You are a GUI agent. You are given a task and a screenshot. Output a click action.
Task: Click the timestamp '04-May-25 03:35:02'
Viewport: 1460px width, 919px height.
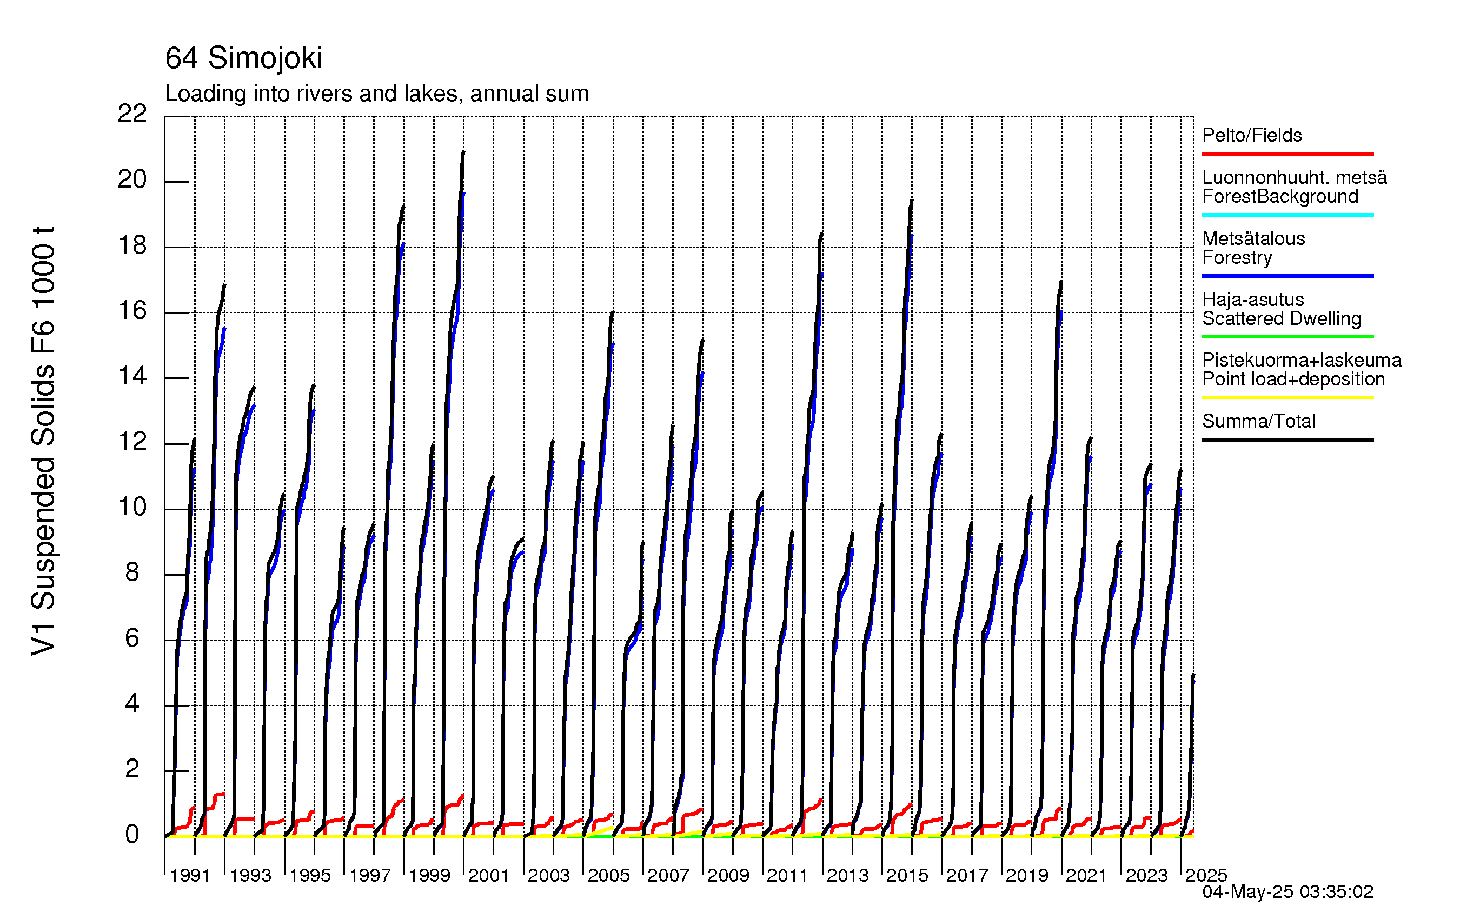1288,892
